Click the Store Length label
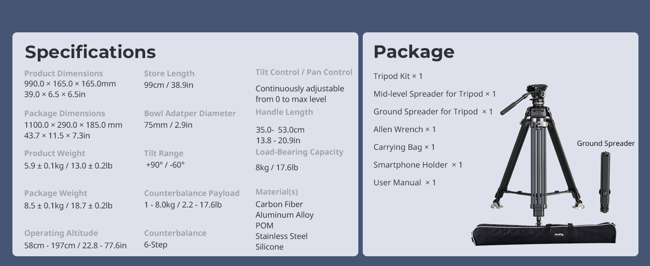 coord(169,74)
